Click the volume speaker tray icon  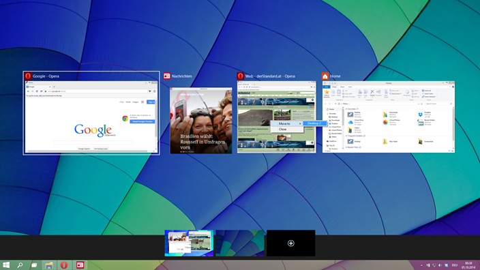pos(440,265)
